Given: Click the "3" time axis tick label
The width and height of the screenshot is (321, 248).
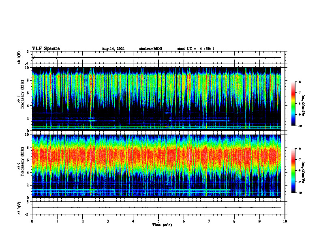Looking at the screenshot, I should (108, 221).
